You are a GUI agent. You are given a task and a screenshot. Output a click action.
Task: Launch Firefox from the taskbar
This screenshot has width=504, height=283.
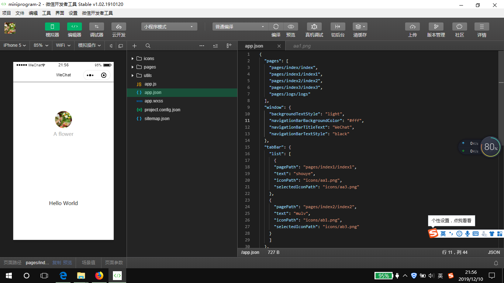pyautogui.click(x=99, y=276)
